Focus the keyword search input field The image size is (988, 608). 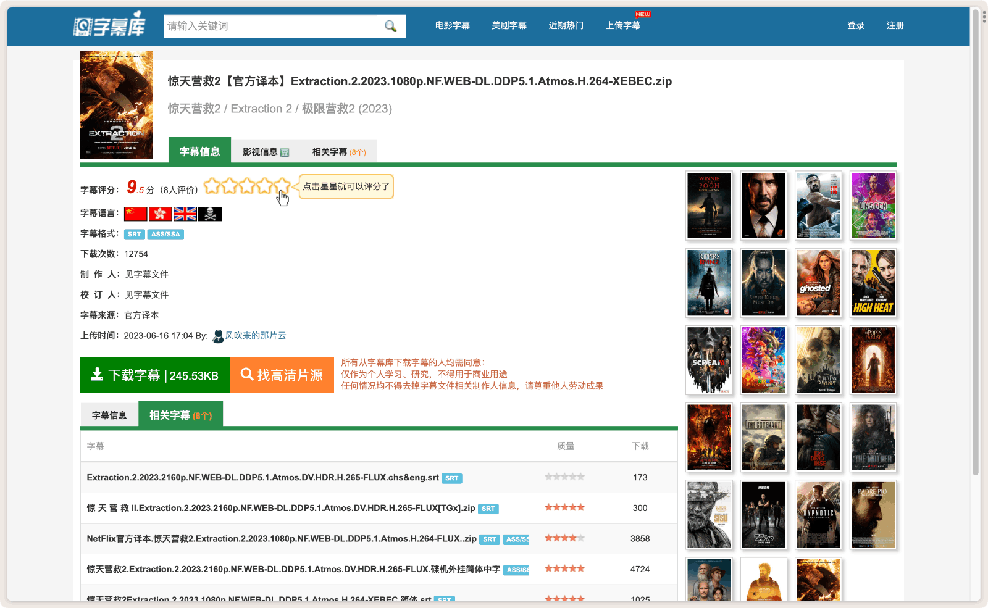[x=272, y=26]
